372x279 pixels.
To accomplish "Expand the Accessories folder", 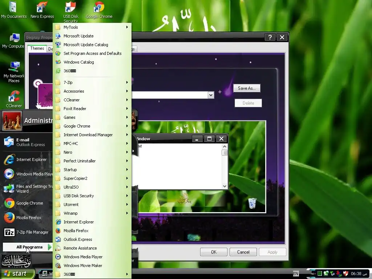I will (x=92, y=91).
